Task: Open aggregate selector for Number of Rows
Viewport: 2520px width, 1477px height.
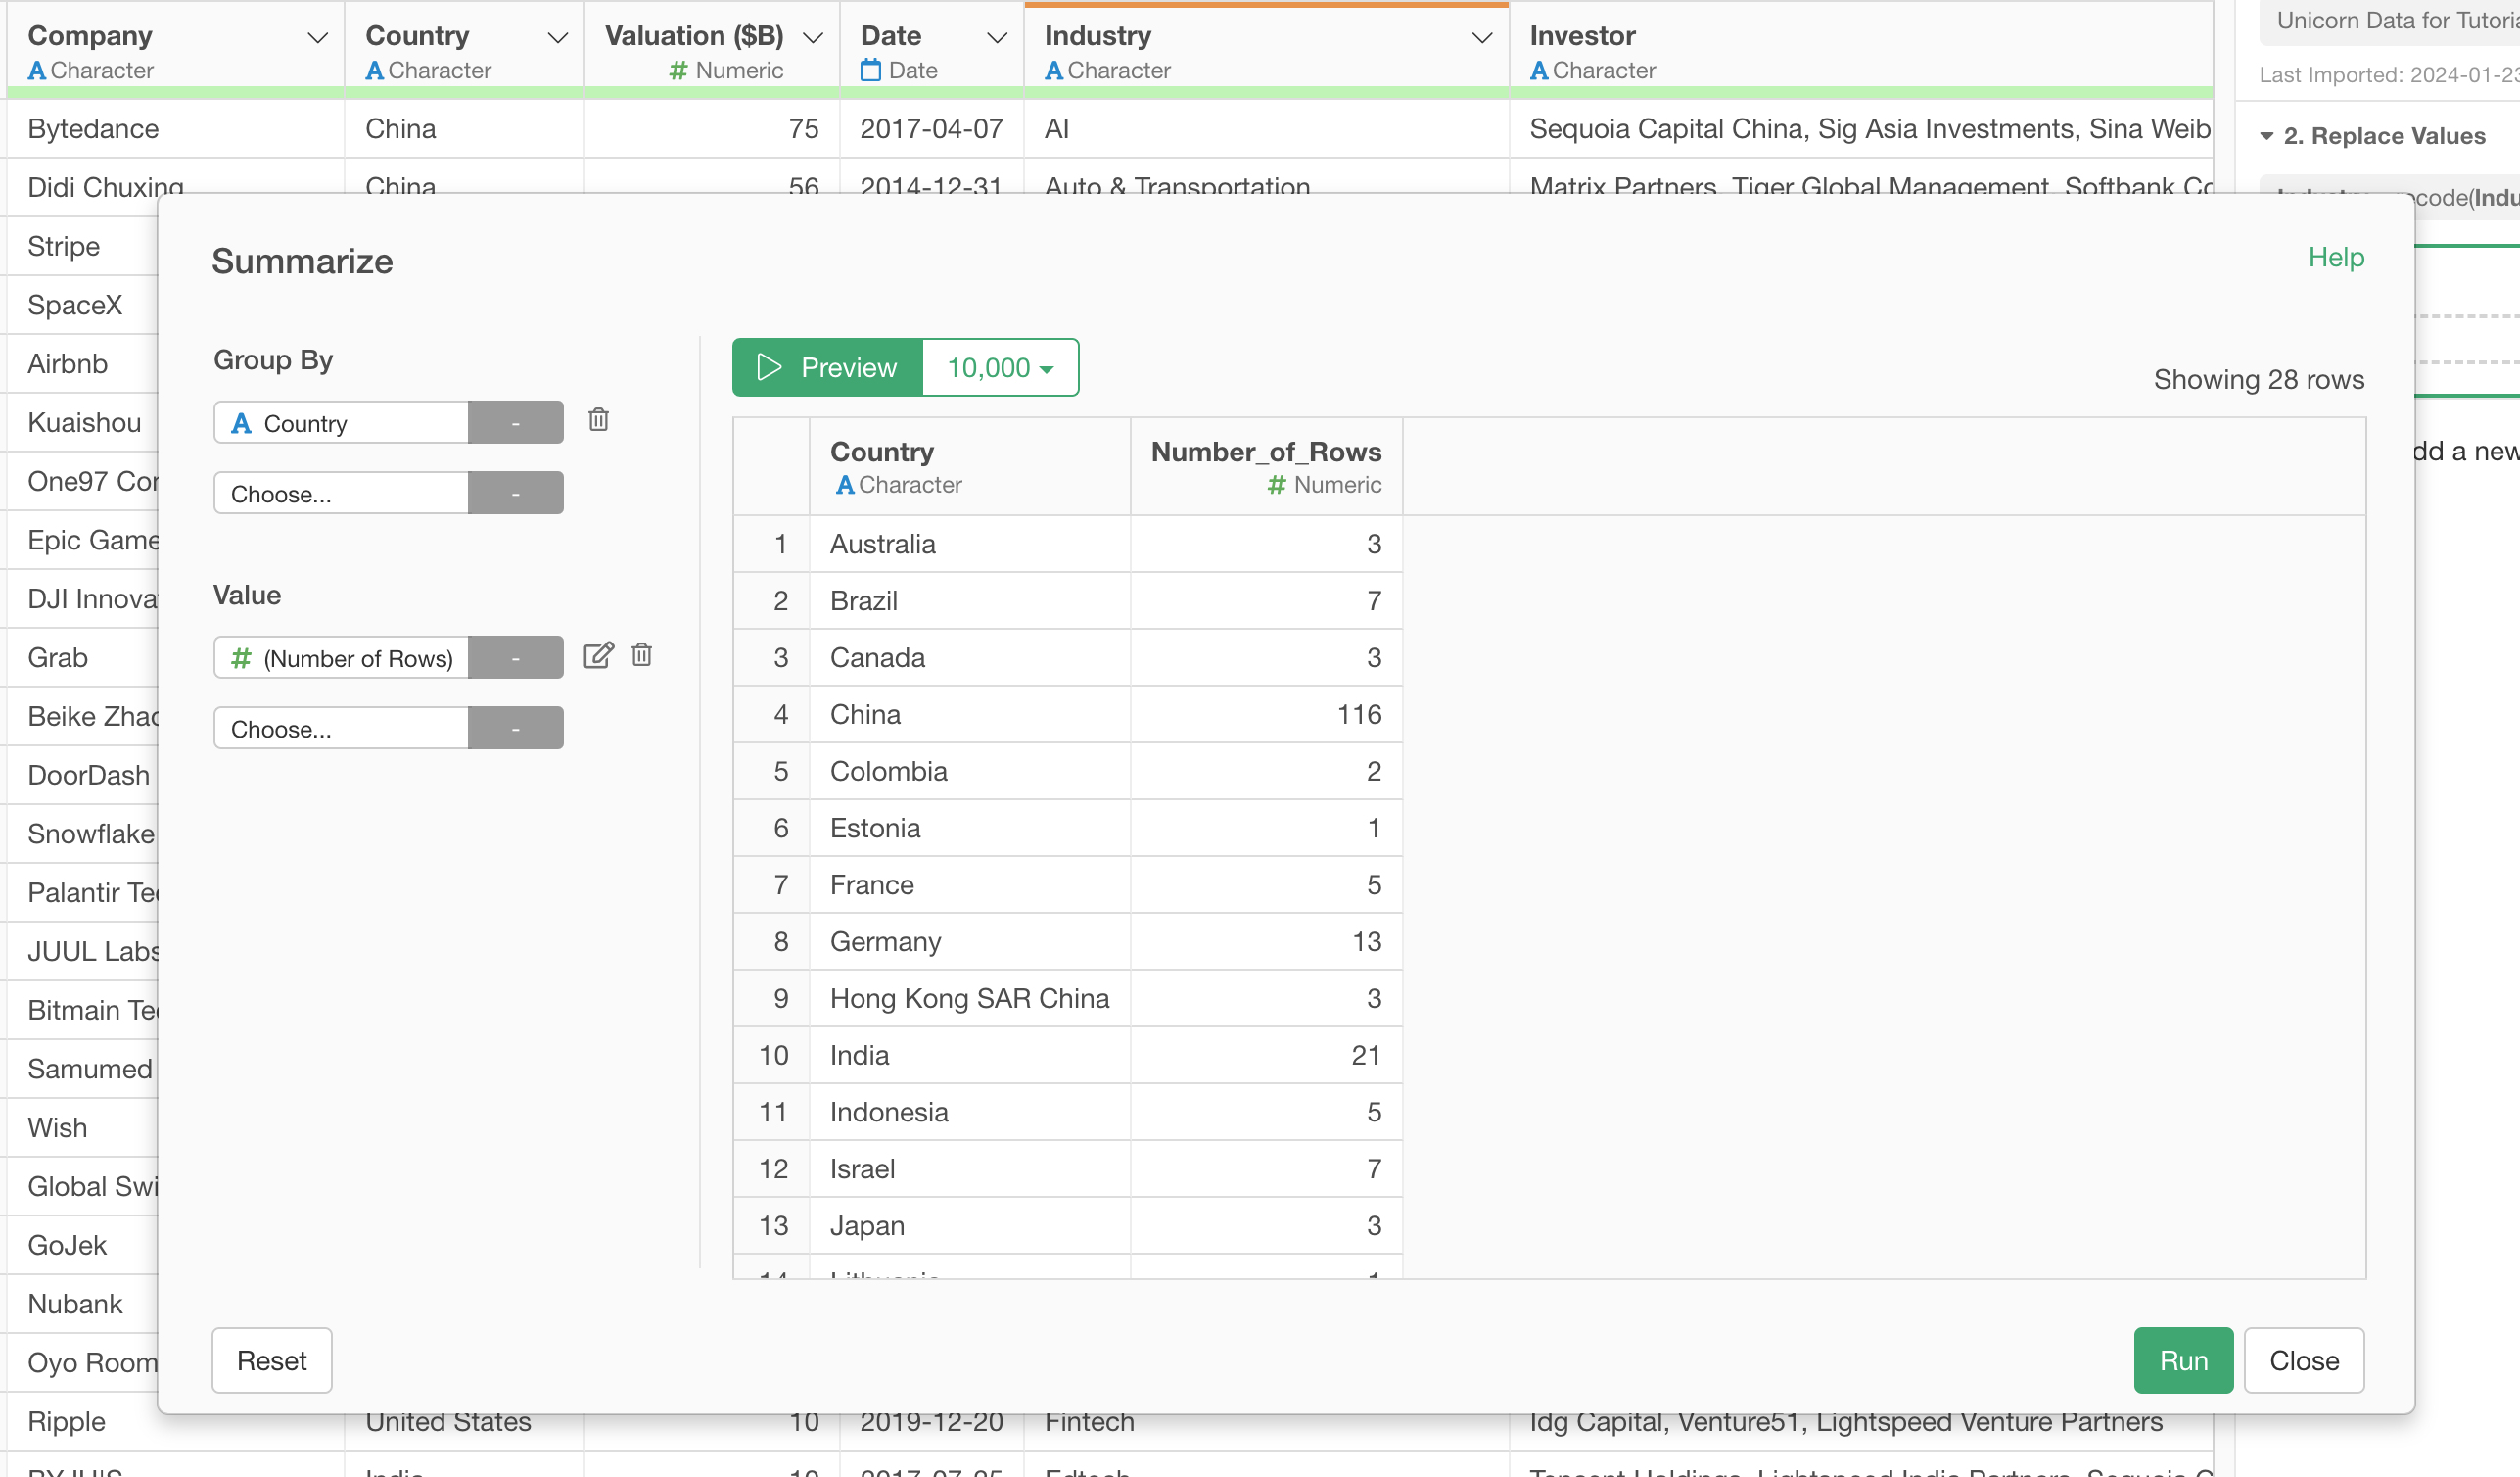Action: [515, 658]
